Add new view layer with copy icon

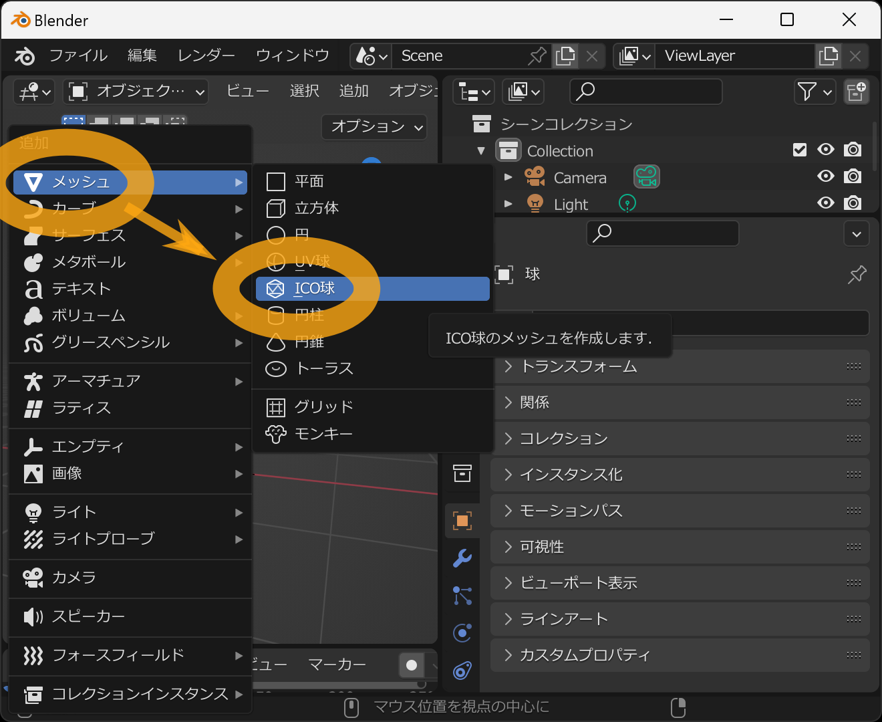829,56
